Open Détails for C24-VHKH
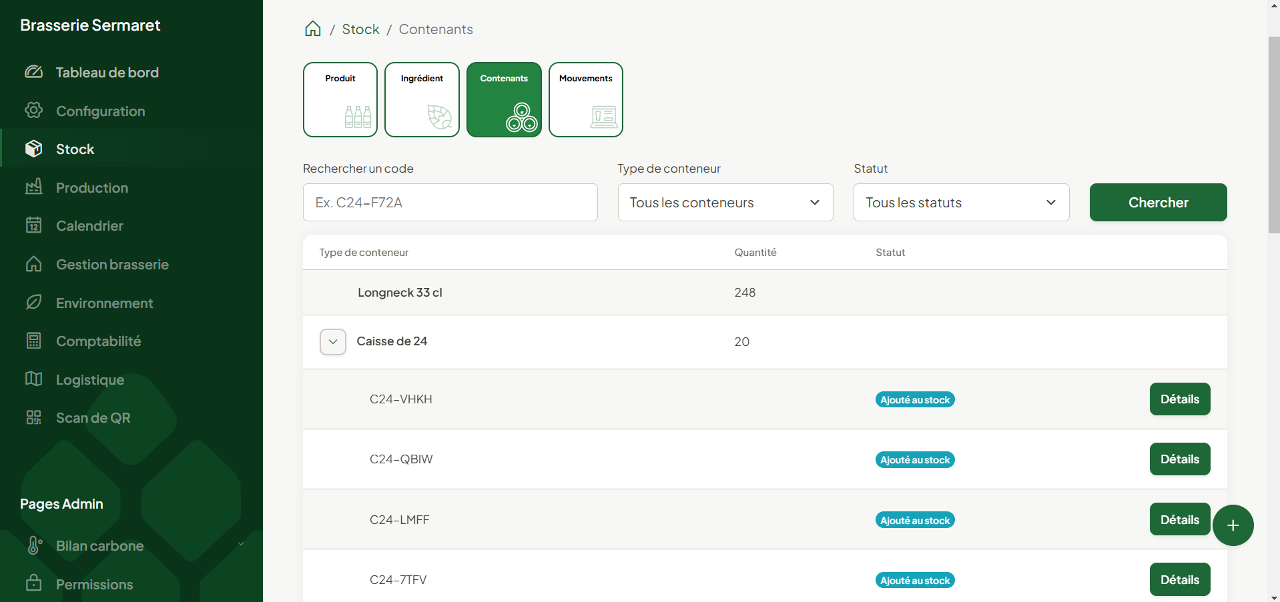Image resolution: width=1280 pixels, height=602 pixels. pyautogui.click(x=1179, y=399)
